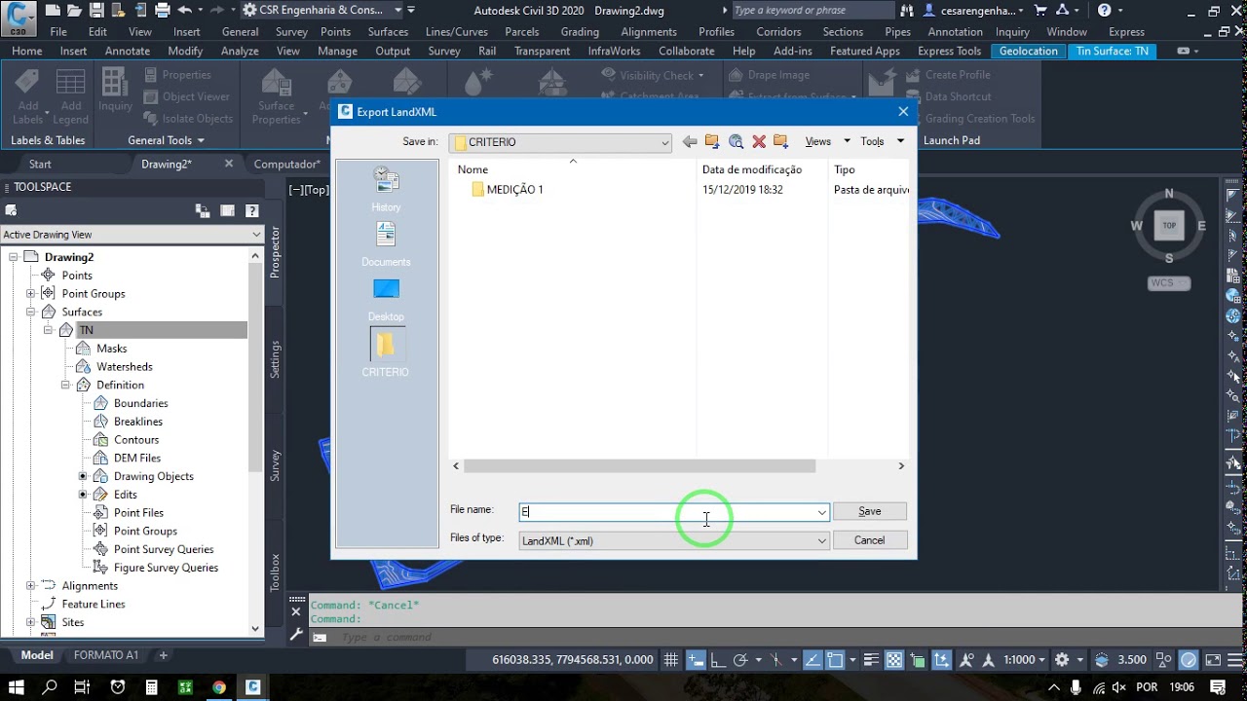
Task: Expand the Drawing Objects tree node
Action: (83, 476)
